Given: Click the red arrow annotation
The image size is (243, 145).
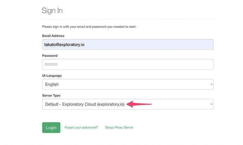Looking at the screenshot, I should (139, 104).
